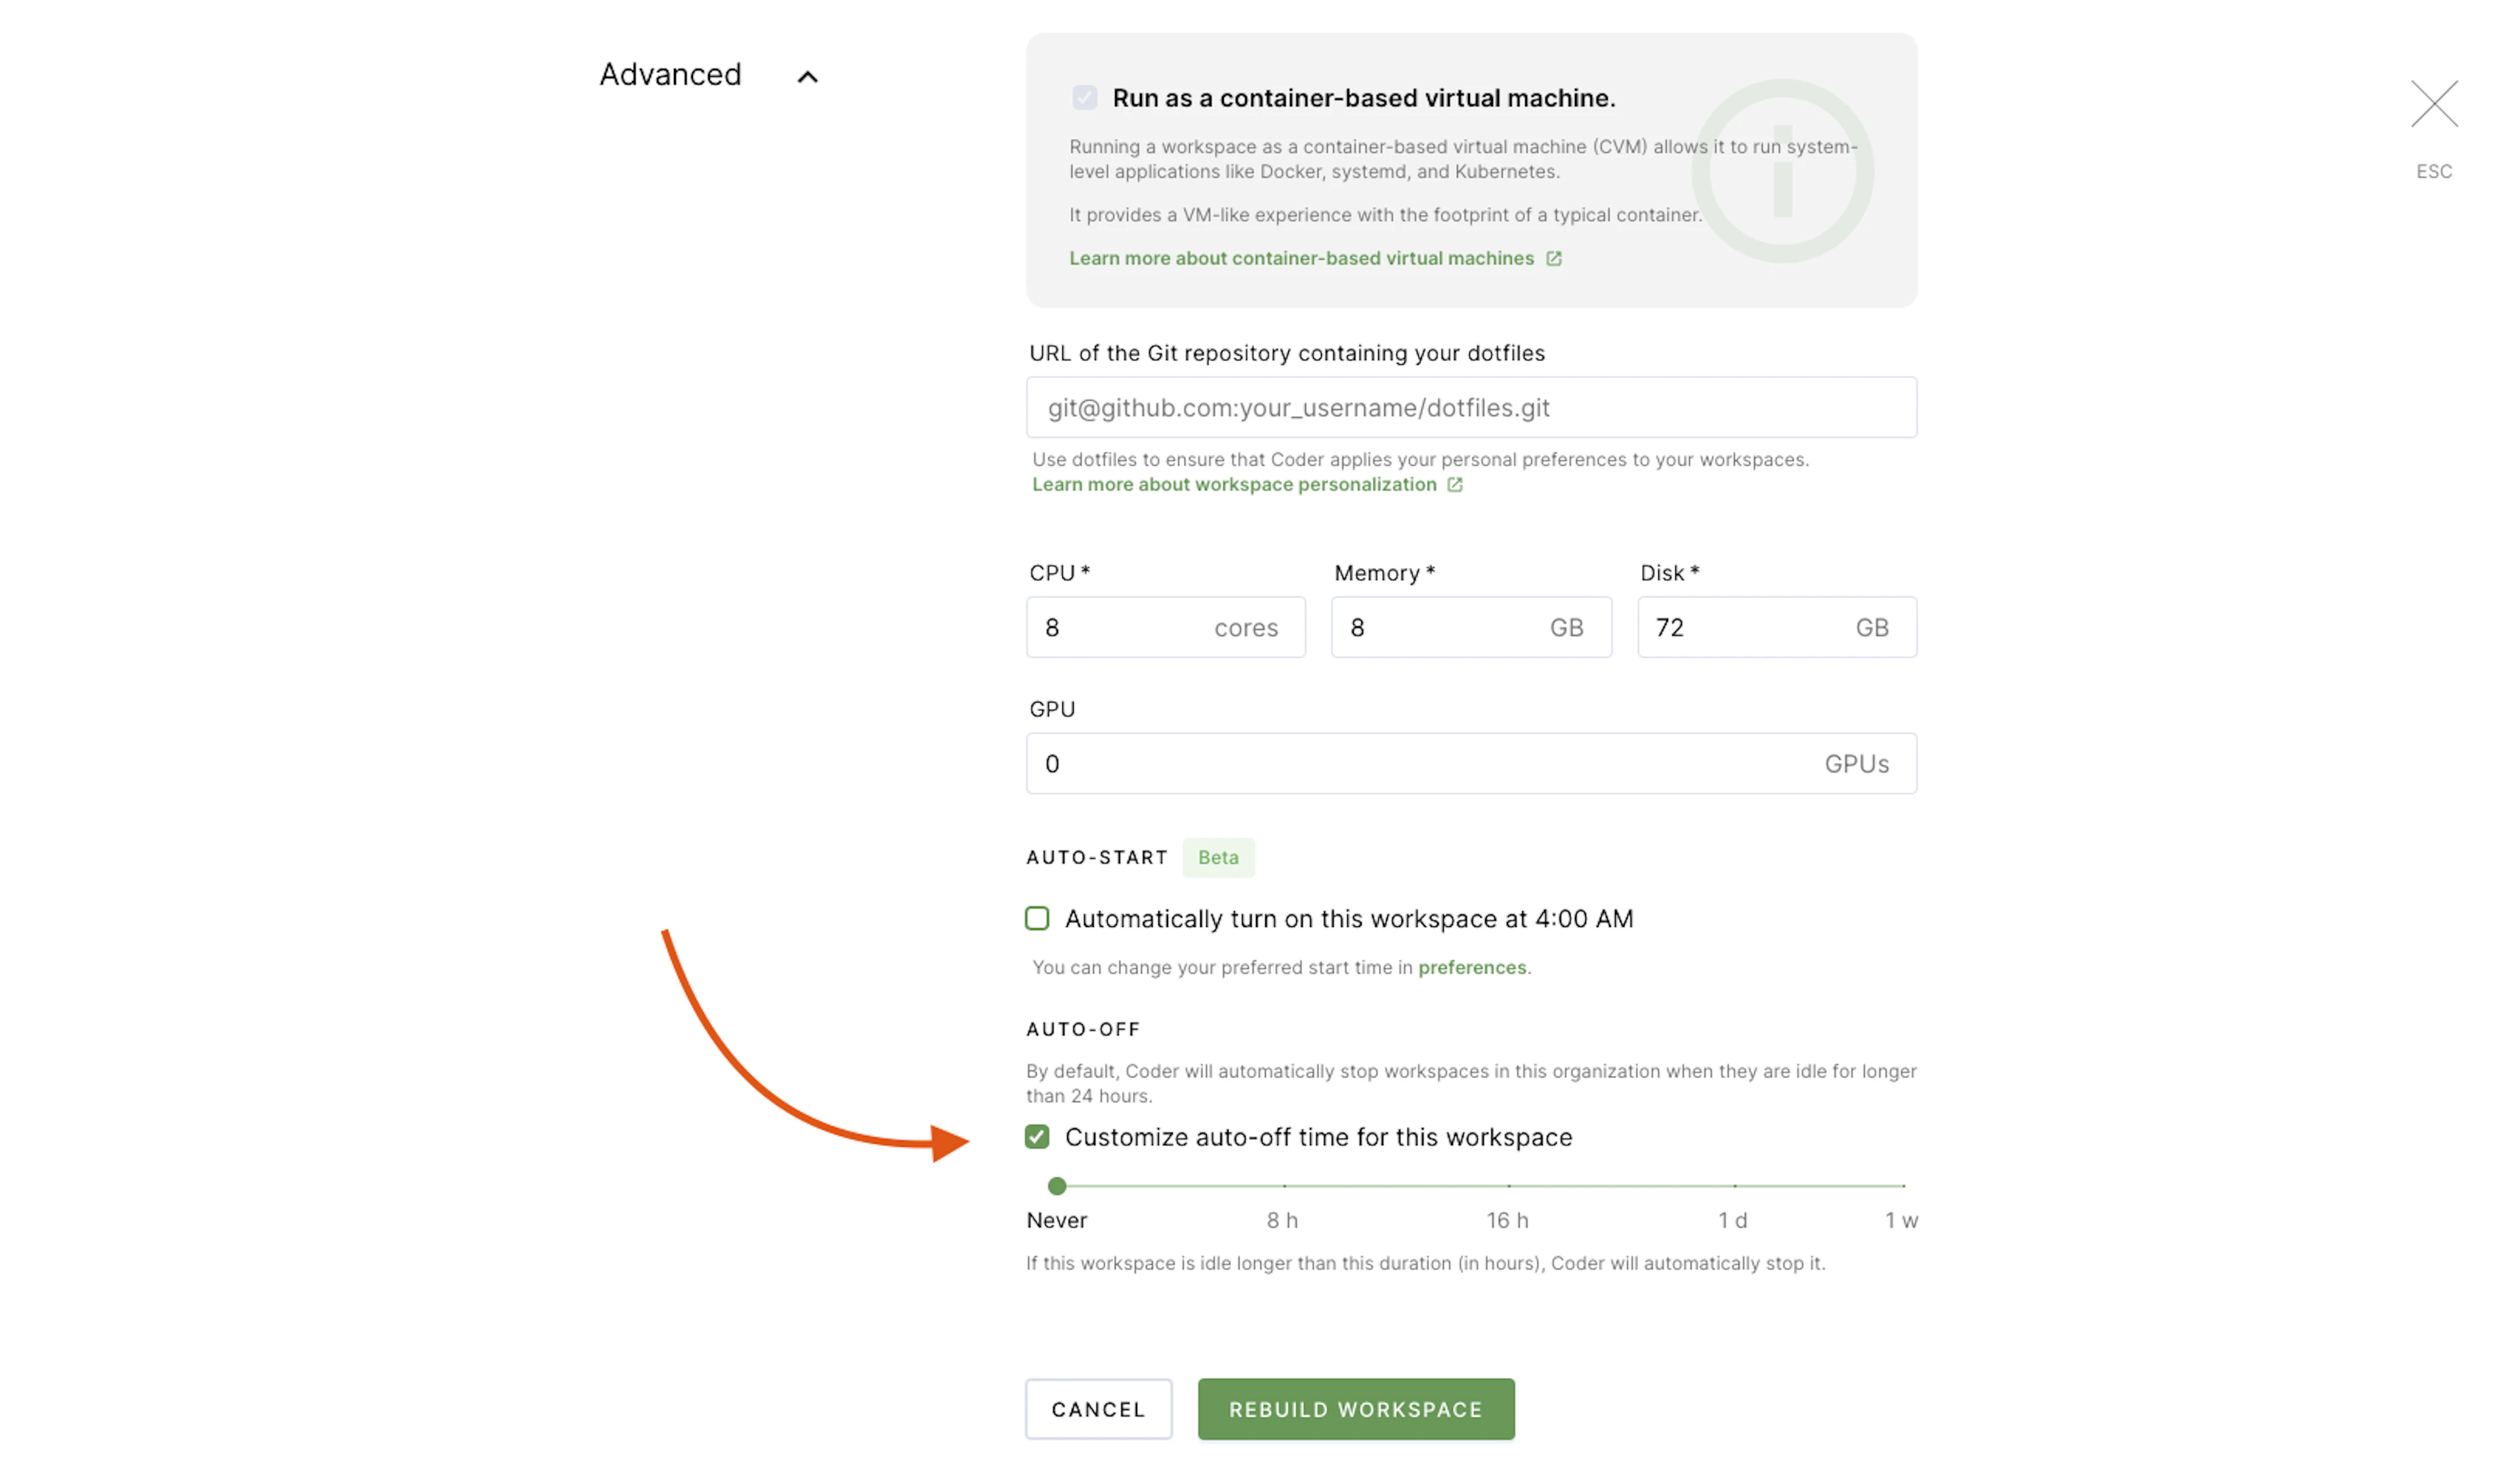Screen dimensions: 2520x1468
Task: Click the external link icon after container-based virtual machines
Action: tap(1553, 258)
